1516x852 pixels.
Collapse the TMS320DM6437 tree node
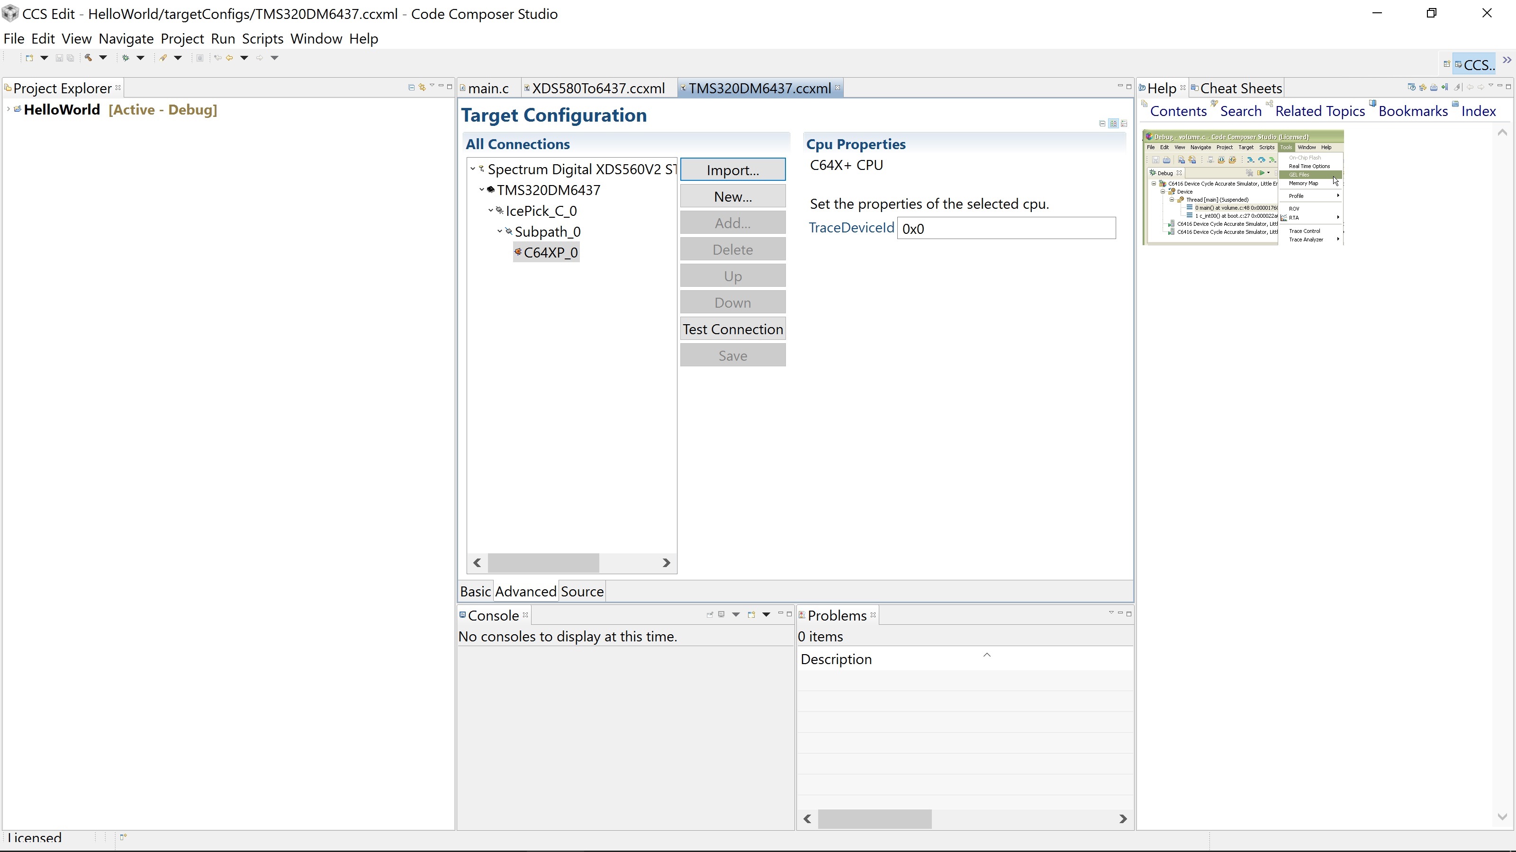[481, 190]
